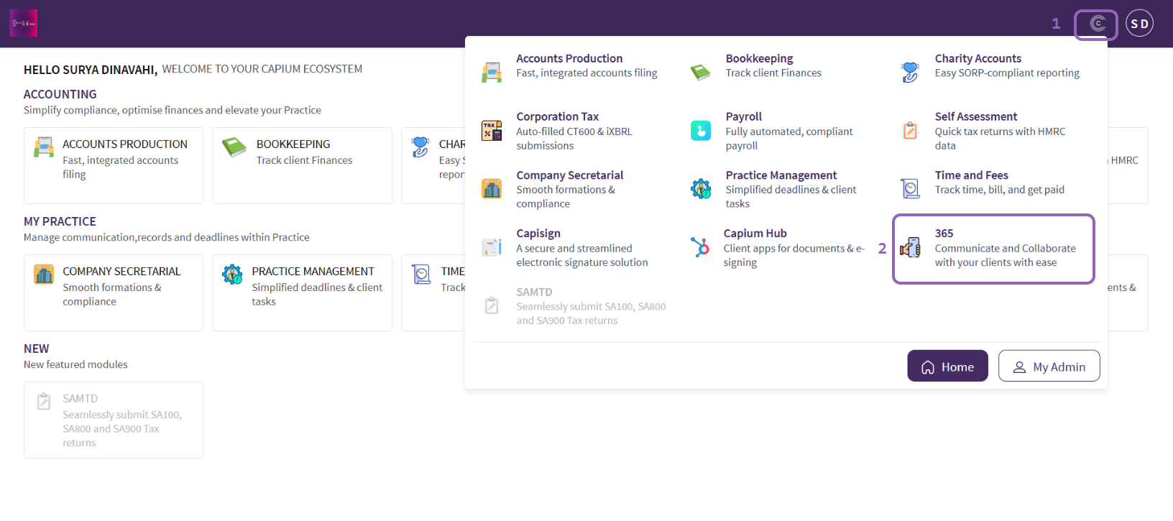
Task: Open Self Assessment clipboard icon
Action: pos(910,130)
